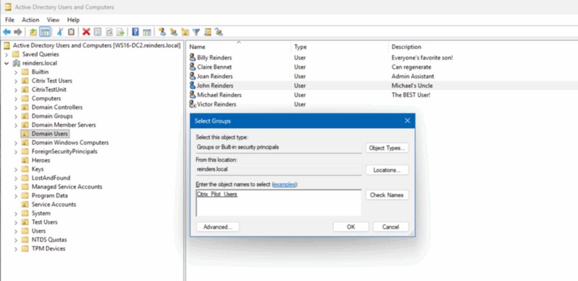Click the Advanced... button

pyautogui.click(x=218, y=227)
